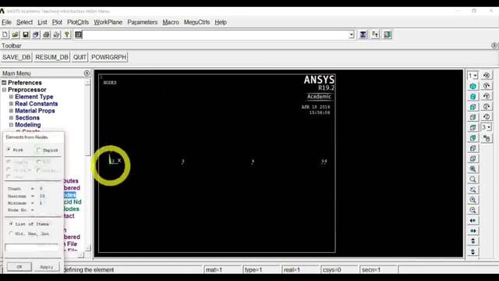The width and height of the screenshot is (499, 281).
Task: Expand the Material Props tree node
Action: click(x=11, y=111)
